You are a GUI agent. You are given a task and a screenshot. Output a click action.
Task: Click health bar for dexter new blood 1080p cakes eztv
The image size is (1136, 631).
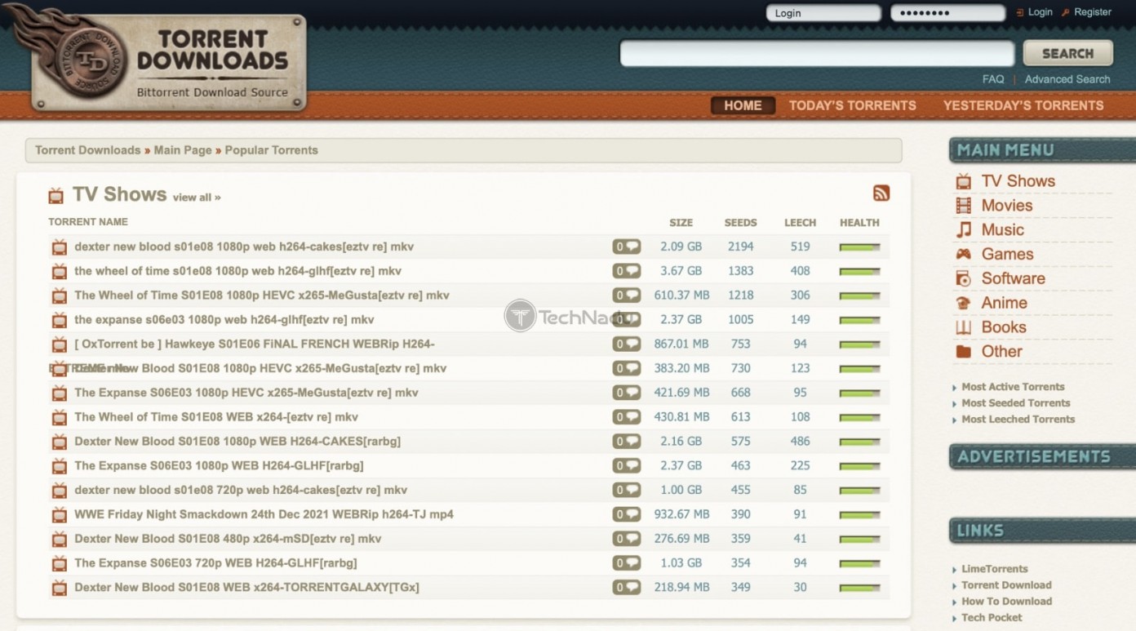click(859, 247)
